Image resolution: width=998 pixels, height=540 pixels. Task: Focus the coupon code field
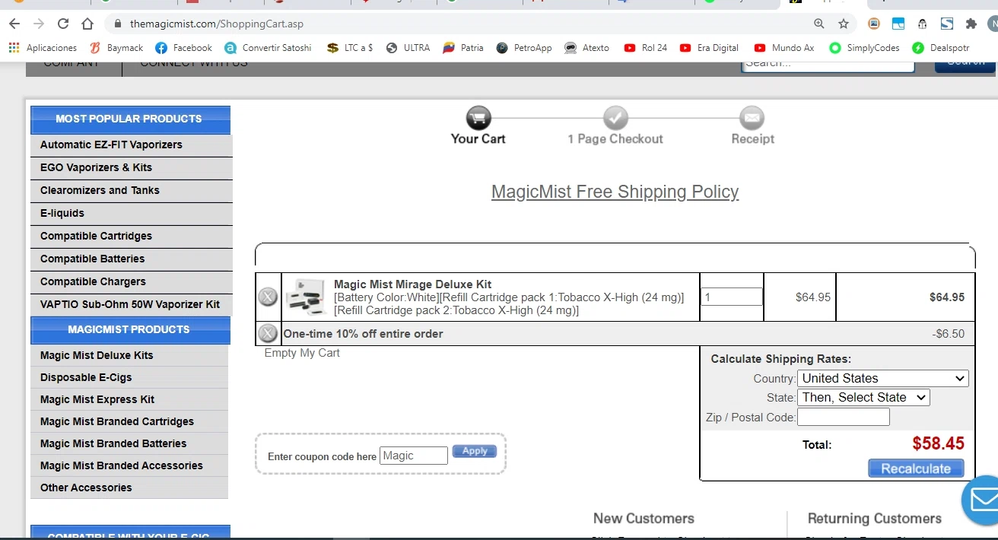pyautogui.click(x=414, y=456)
